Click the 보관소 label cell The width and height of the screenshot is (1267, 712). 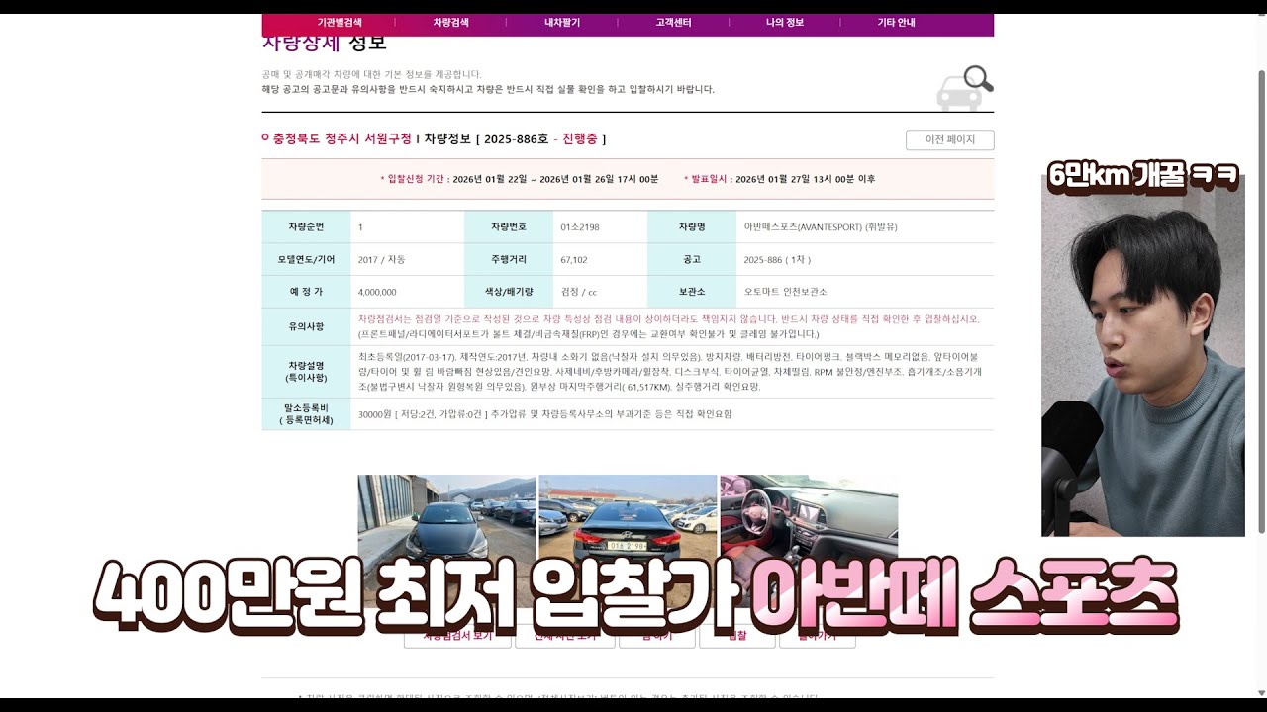[692, 293]
